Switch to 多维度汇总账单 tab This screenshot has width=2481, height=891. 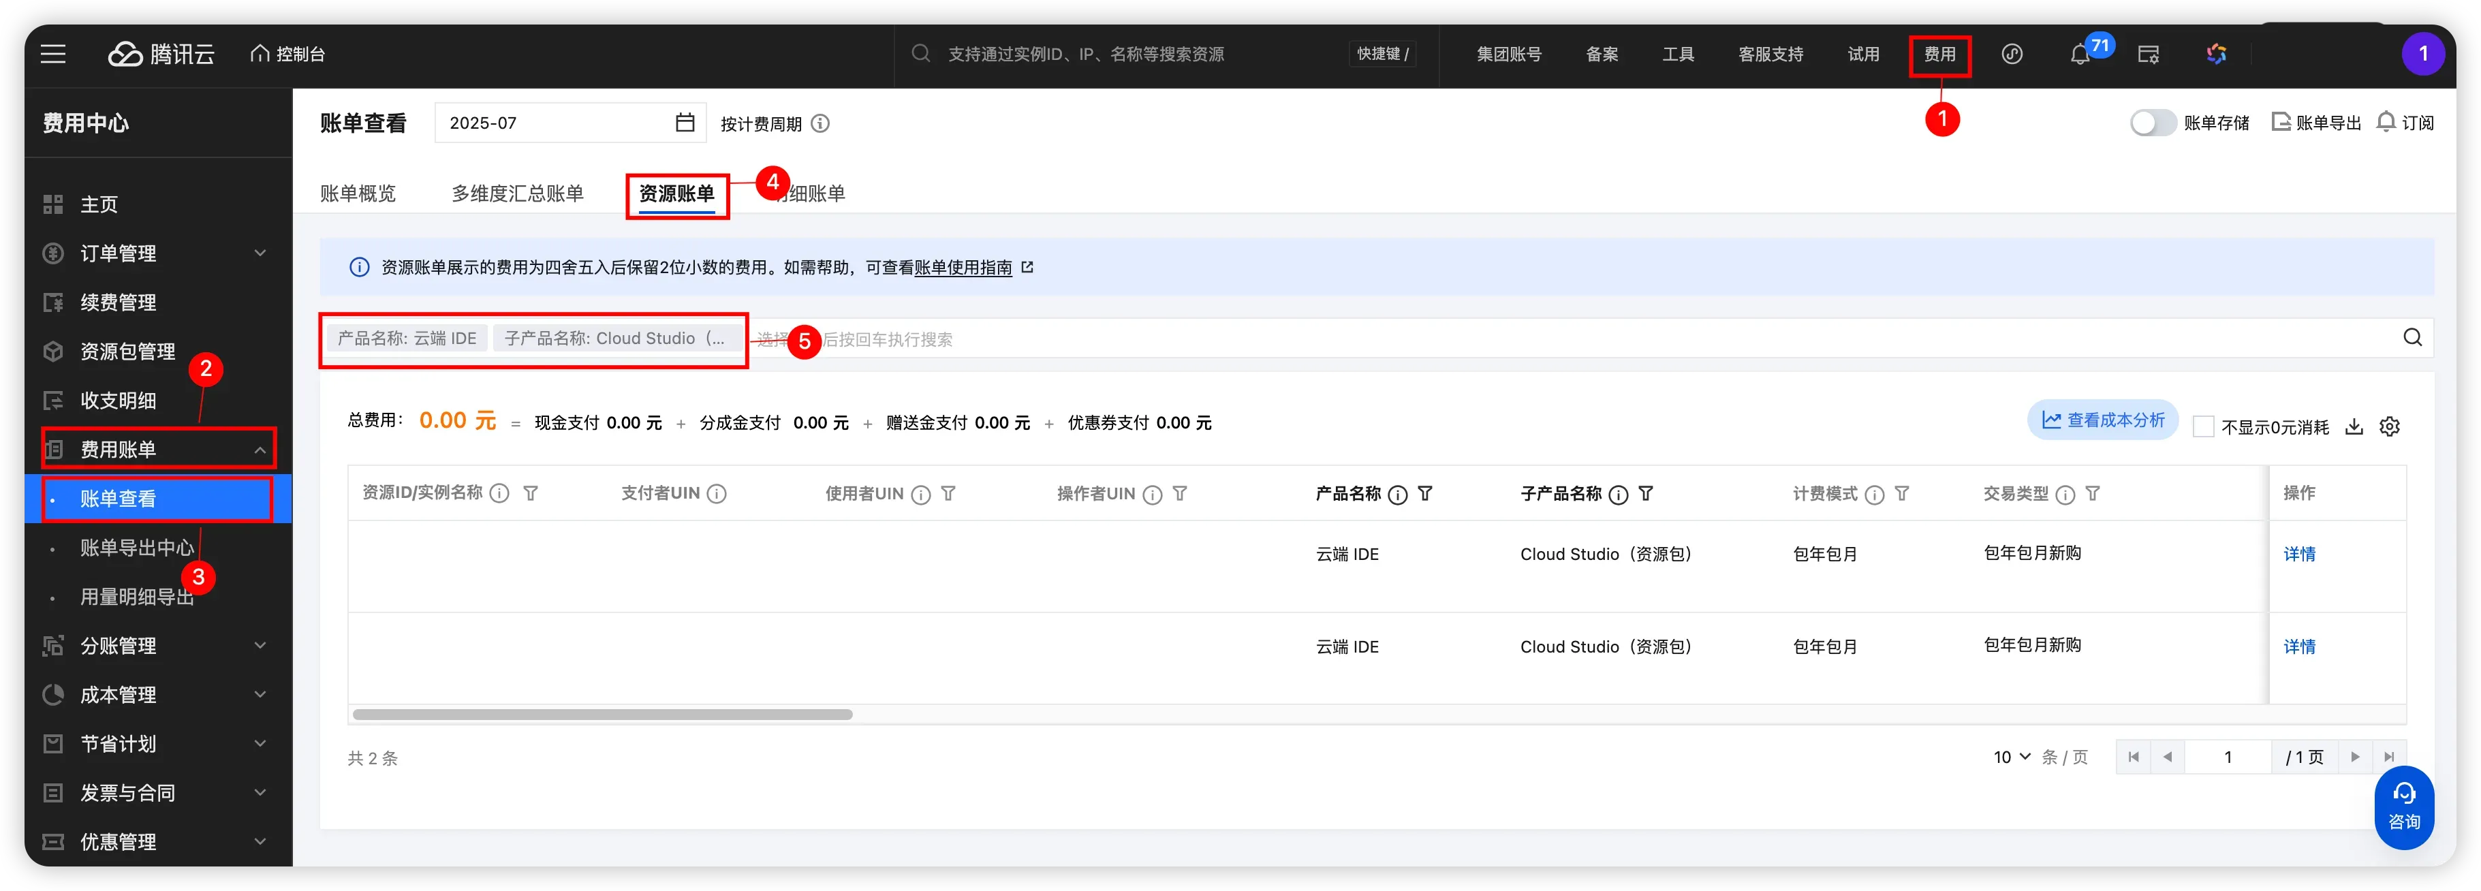517,193
